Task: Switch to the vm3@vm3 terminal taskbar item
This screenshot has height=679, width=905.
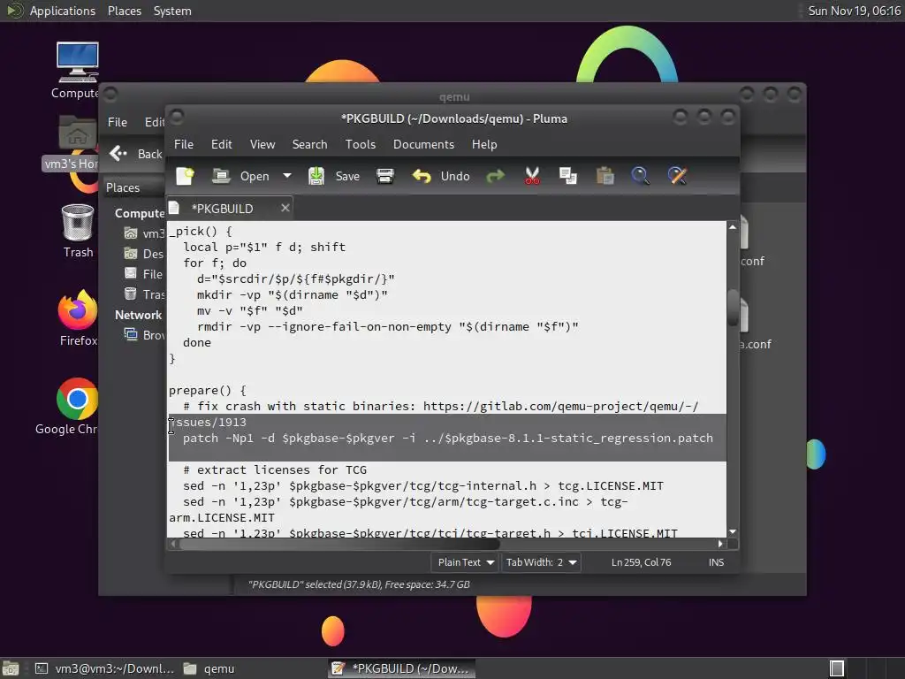Action: 104,668
